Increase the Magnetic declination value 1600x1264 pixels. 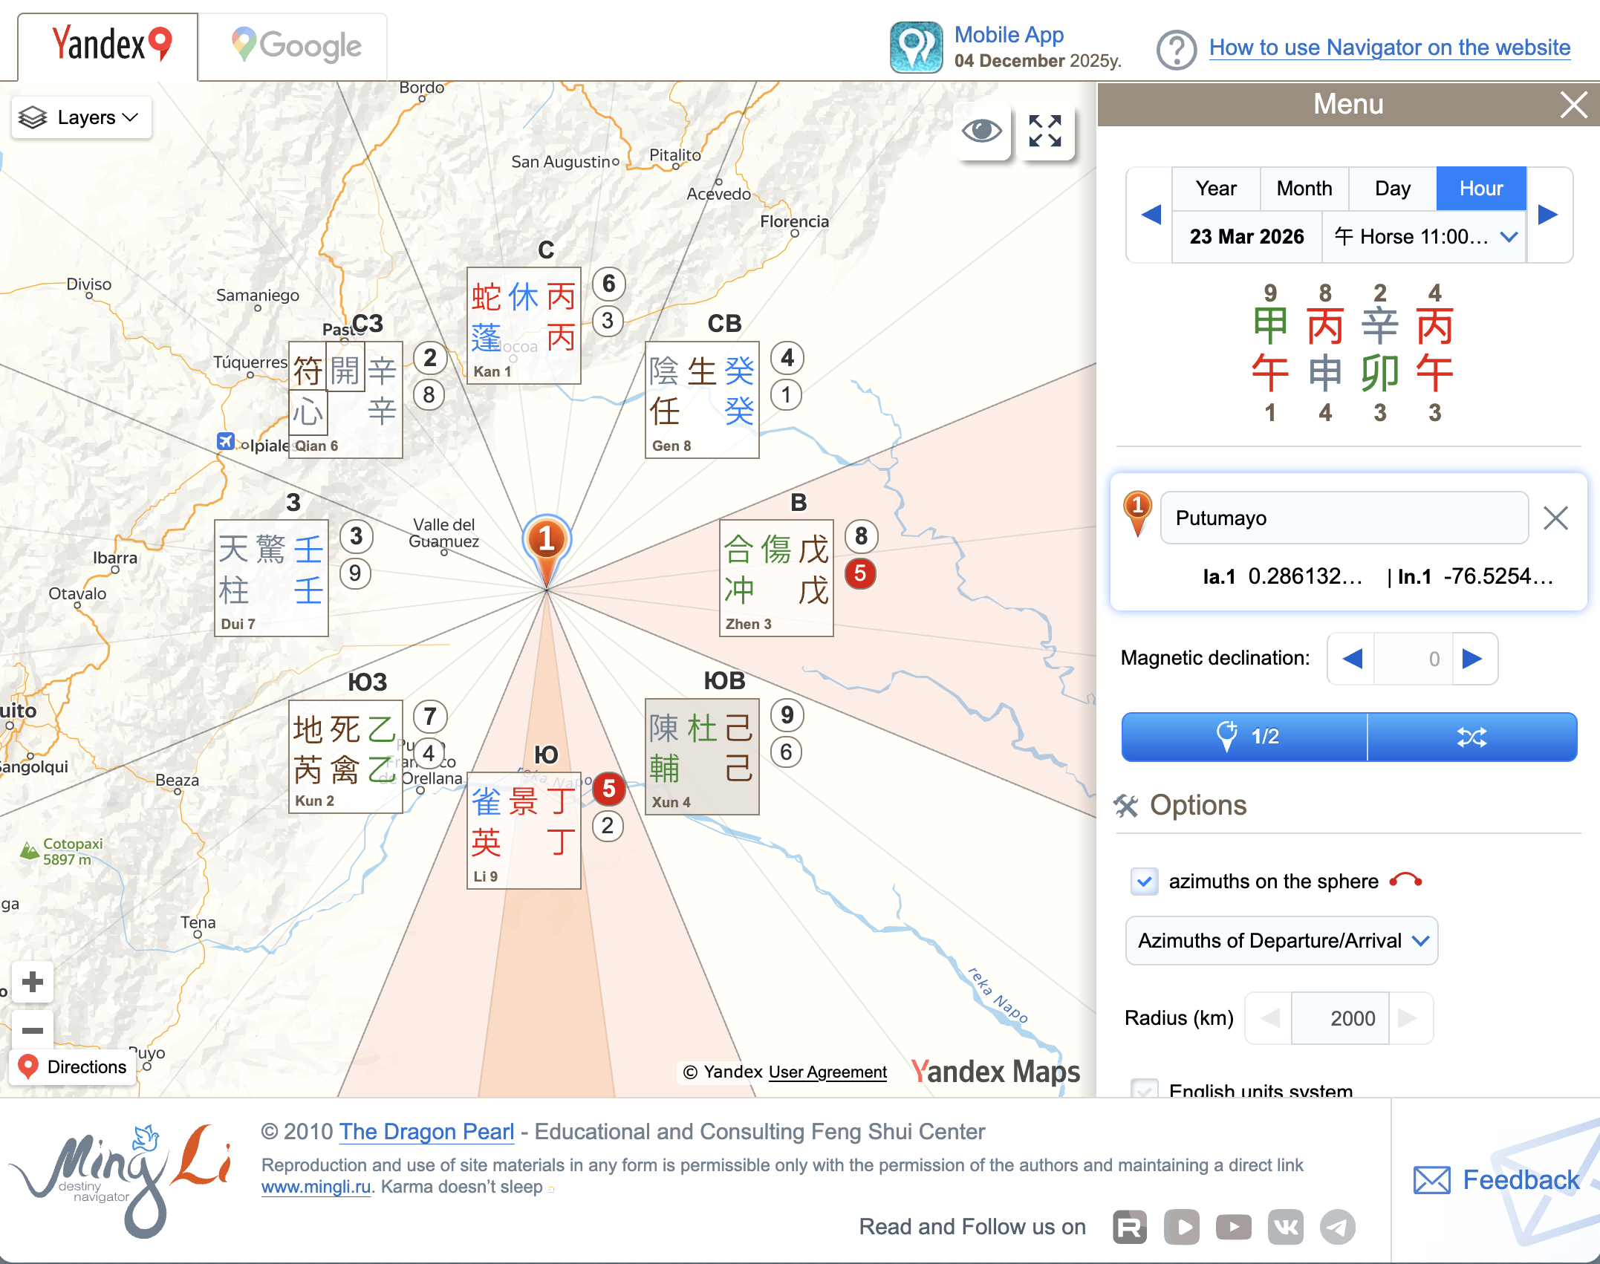pos(1474,659)
